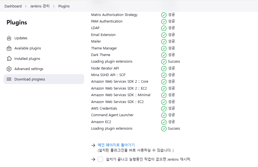258x167 pixels.
Task: Click the Advanced settings gear icon
Action: 9,69
